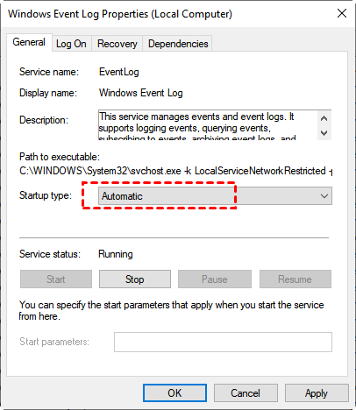Go to the Recovery tab

[117, 44]
